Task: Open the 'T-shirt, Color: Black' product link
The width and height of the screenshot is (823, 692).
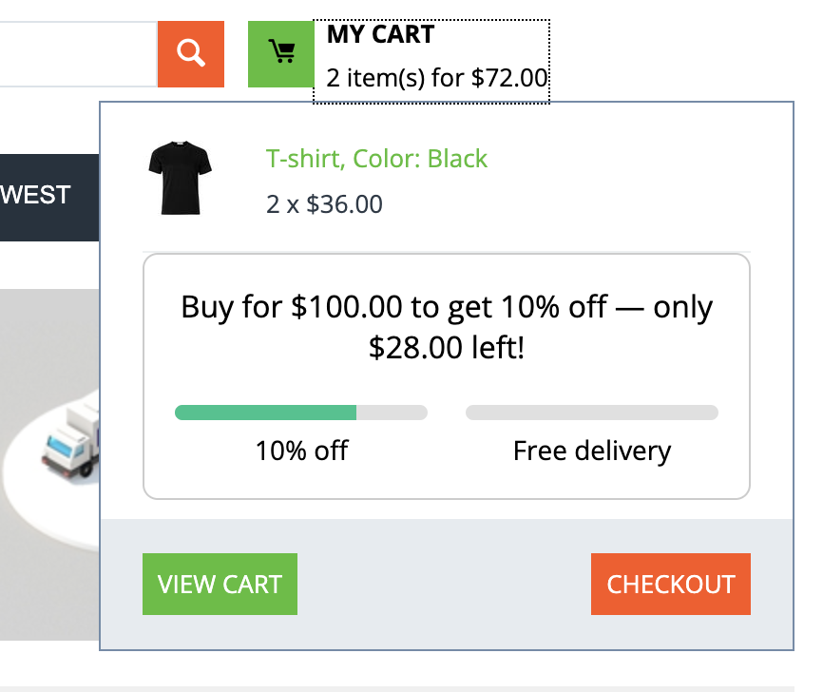Action: coord(376,158)
